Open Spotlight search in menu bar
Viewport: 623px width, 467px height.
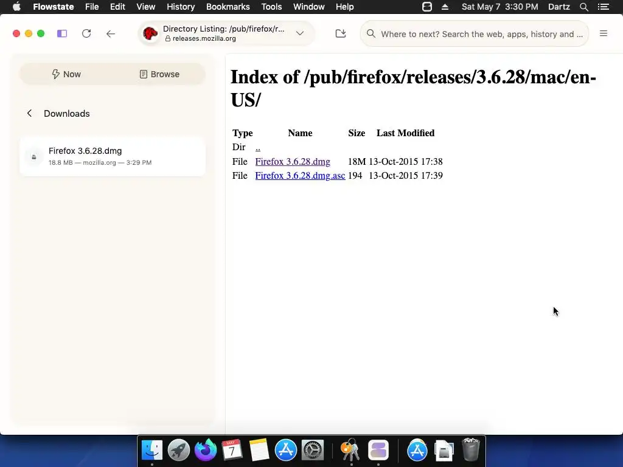(x=583, y=7)
